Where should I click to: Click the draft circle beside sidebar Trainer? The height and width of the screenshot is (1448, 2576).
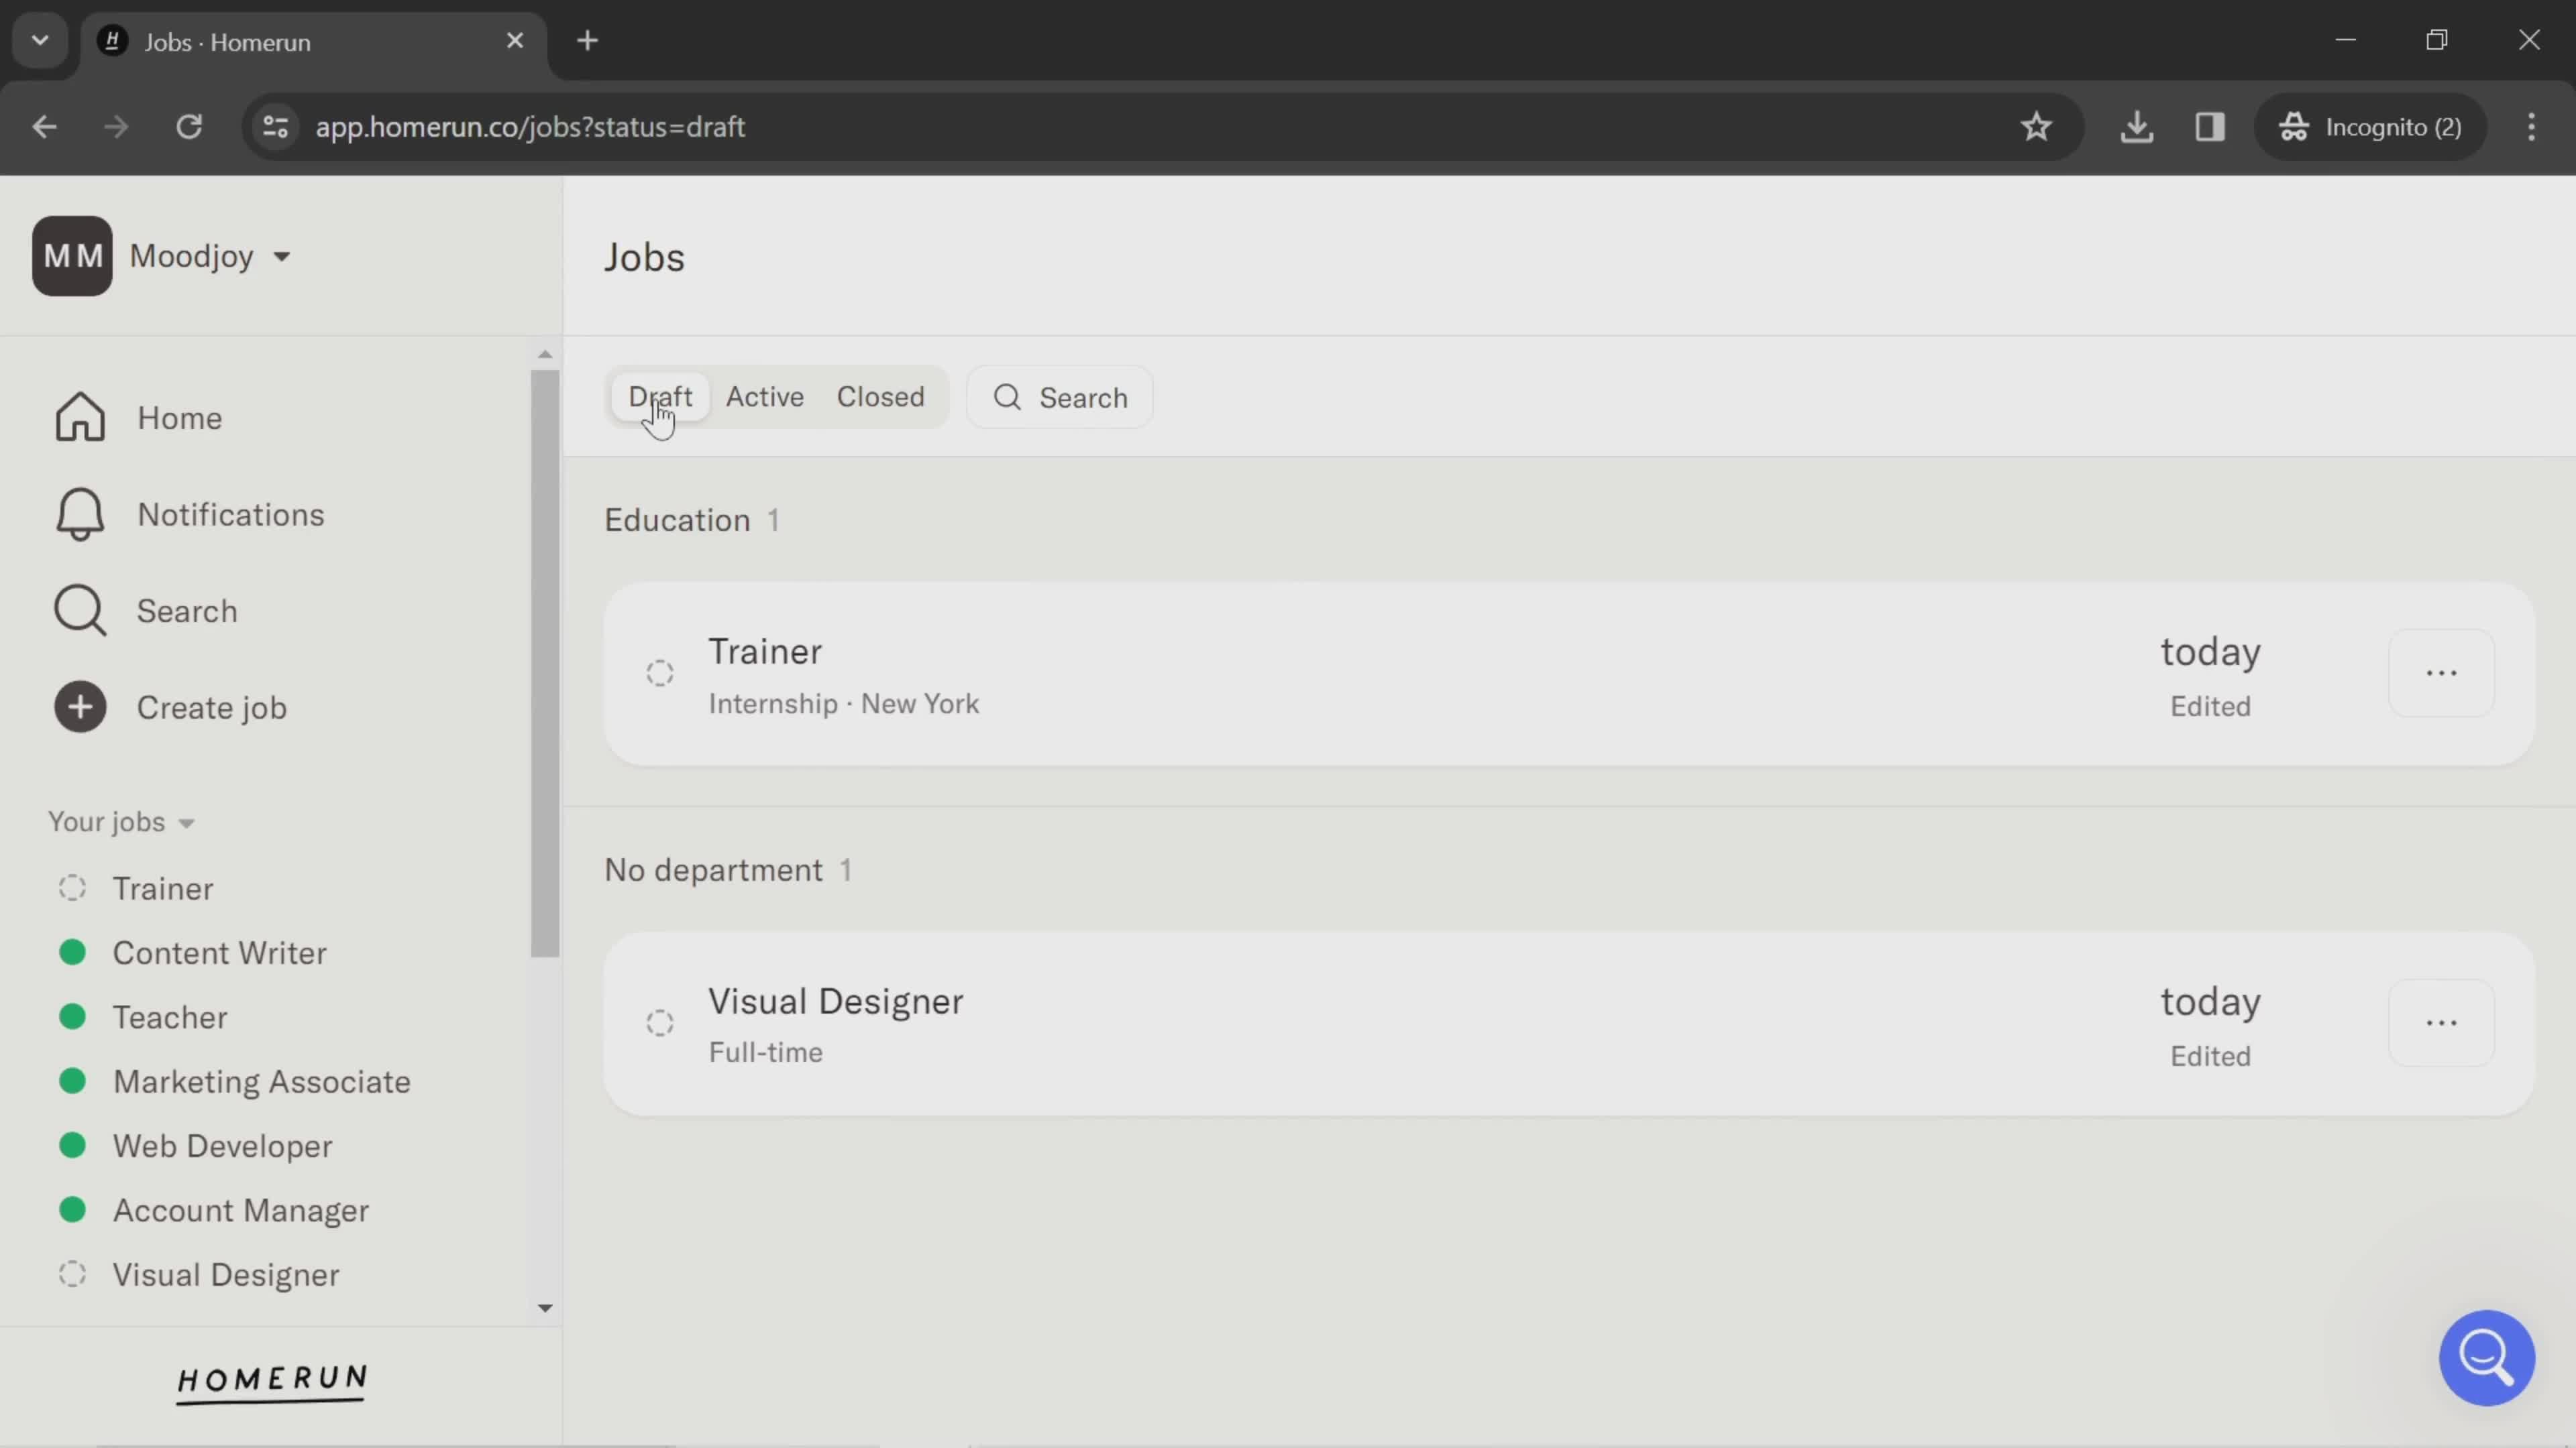point(72,888)
